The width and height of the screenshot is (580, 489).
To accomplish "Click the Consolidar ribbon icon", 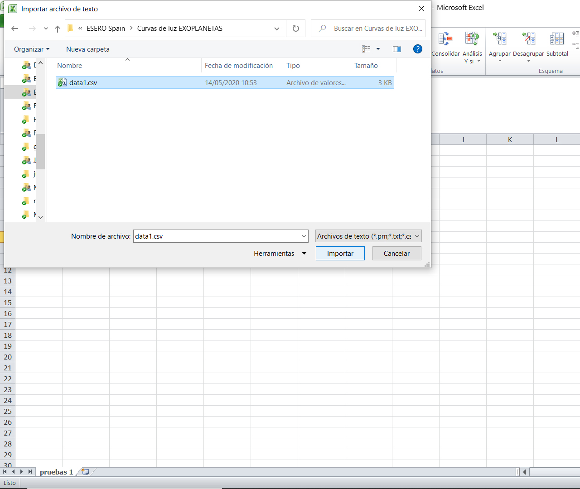I will click(445, 39).
